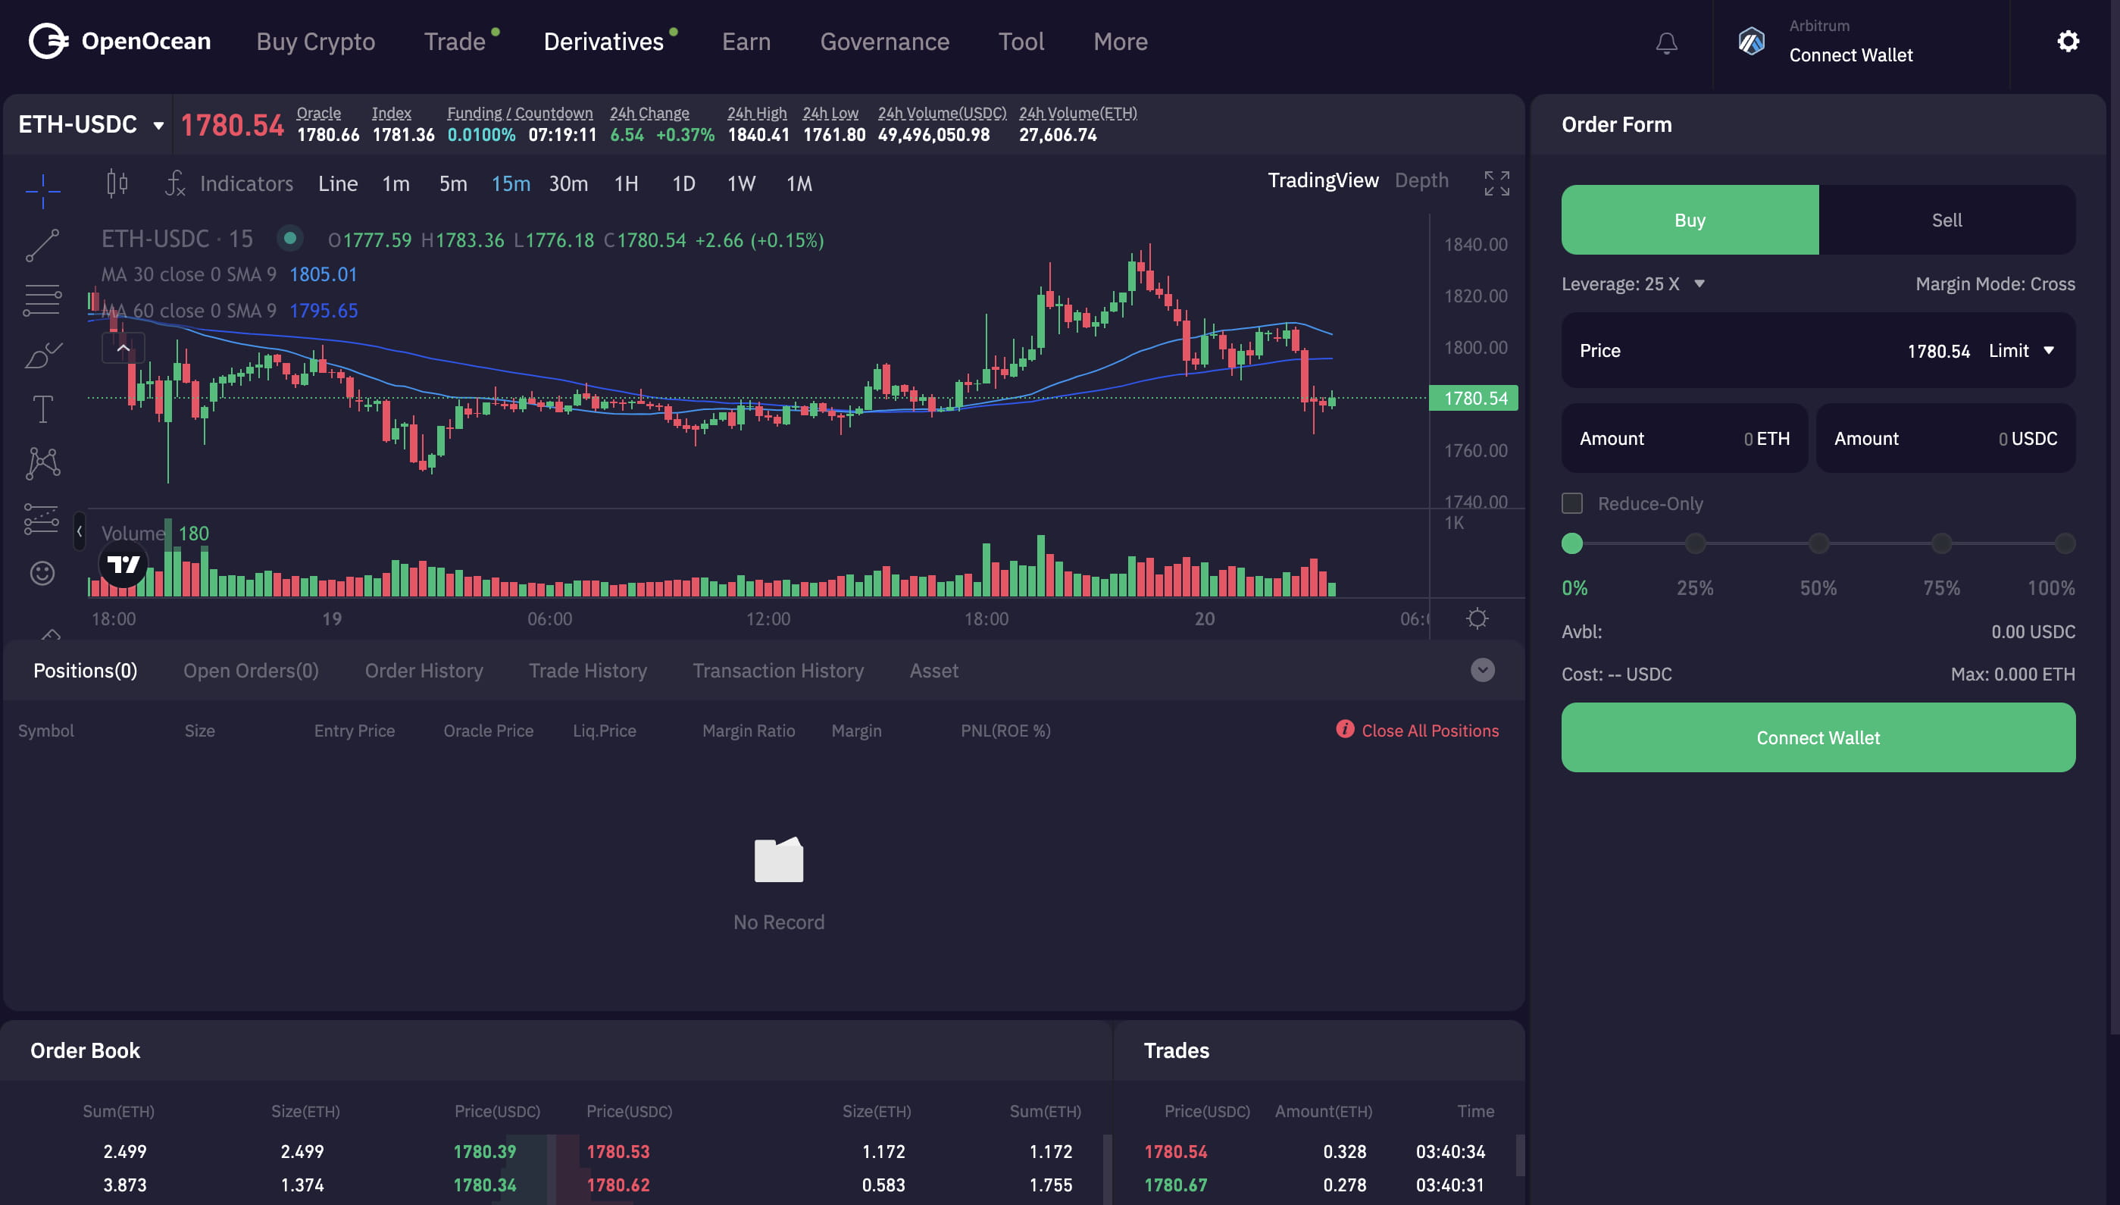Select the trend line drawing tool
Screen dimensions: 2120x1205
[x=42, y=246]
